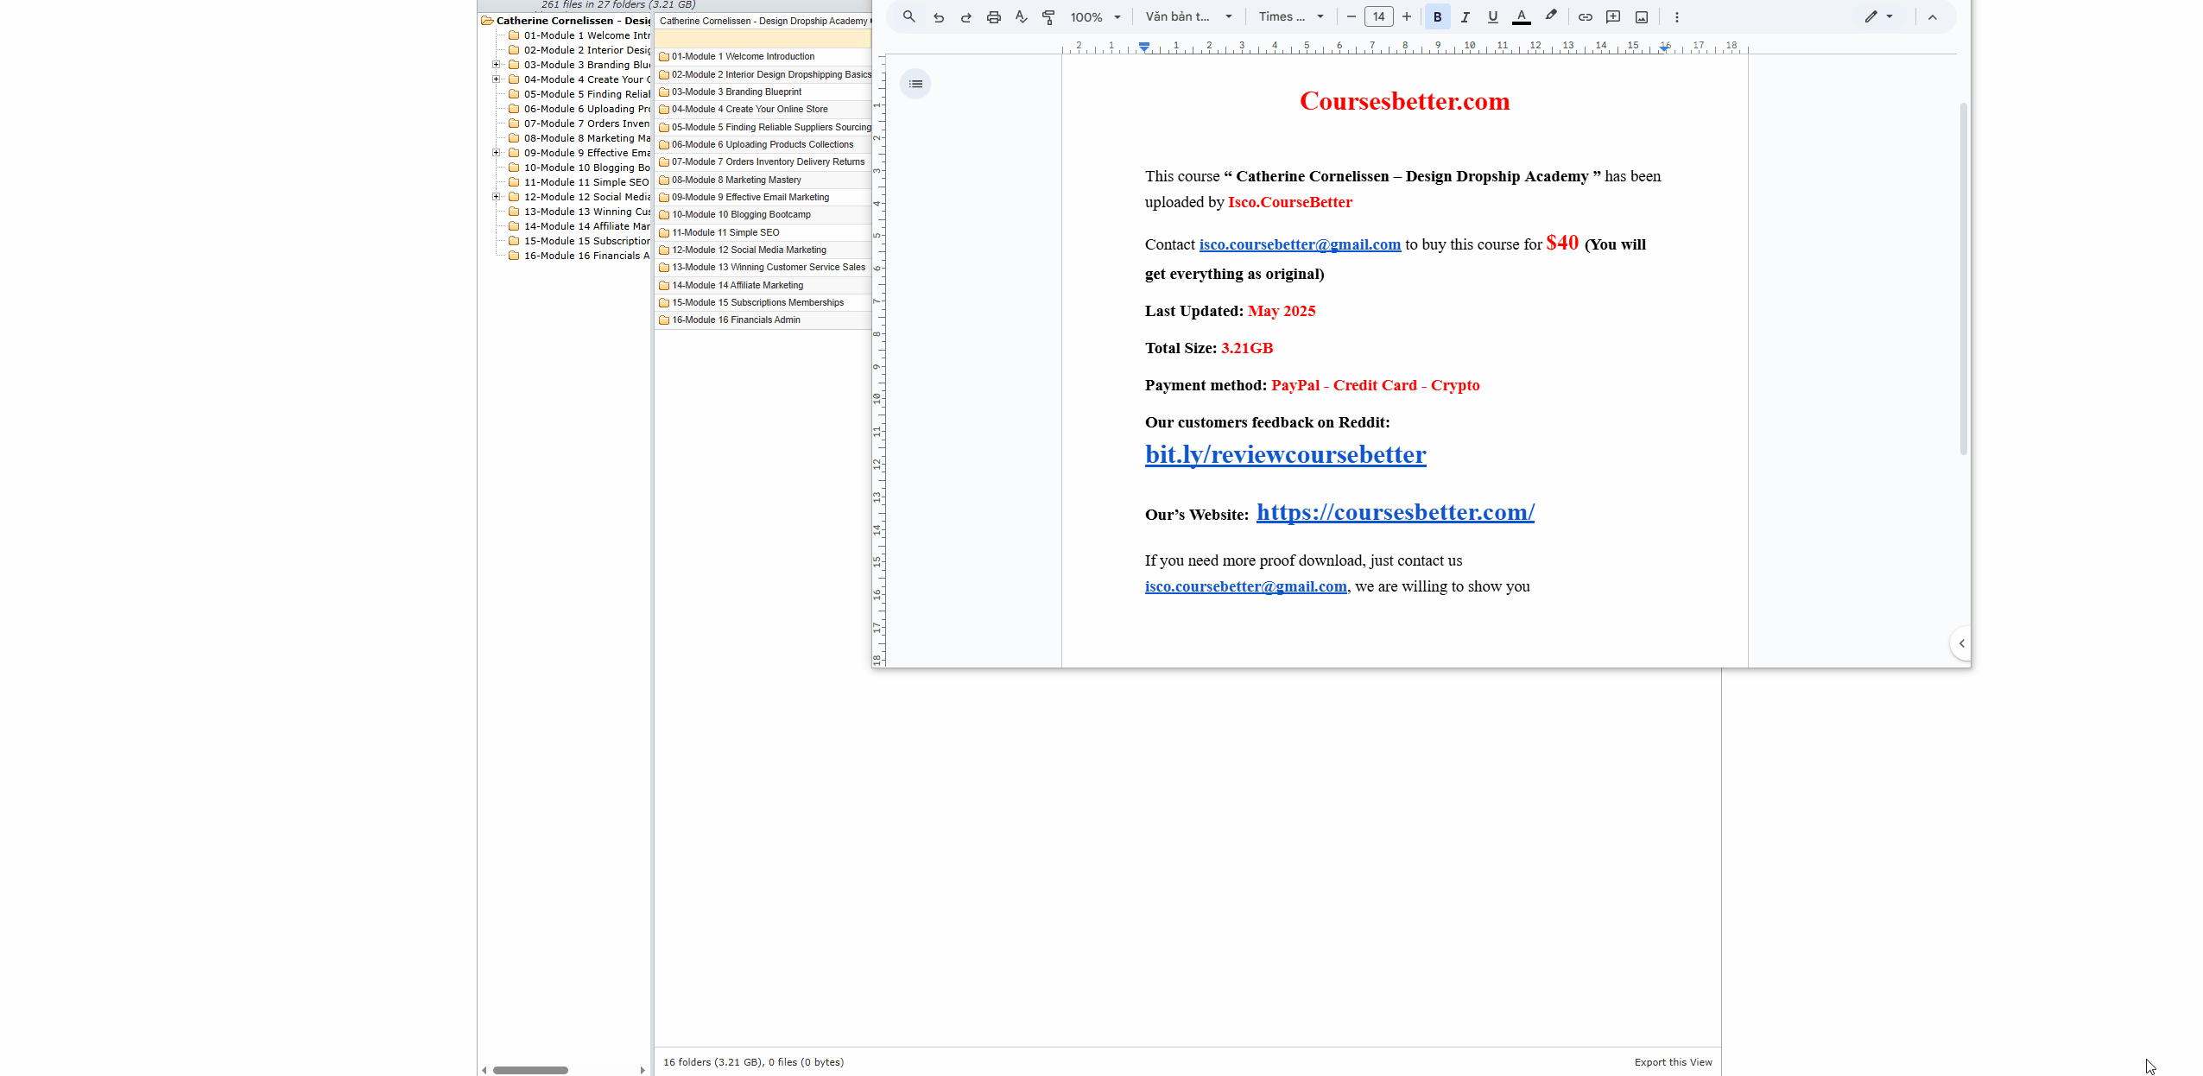Expand the 03-Module 3 Branding tree node
Viewport: 2203px width, 1076px height.
point(496,65)
